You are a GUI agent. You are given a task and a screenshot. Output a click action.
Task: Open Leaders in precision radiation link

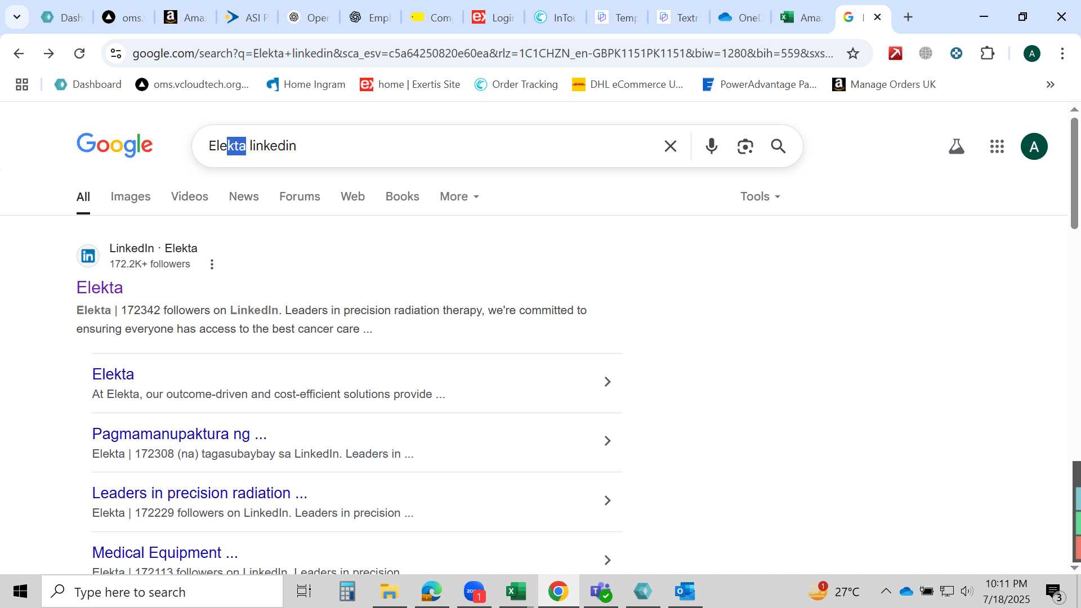(x=200, y=493)
